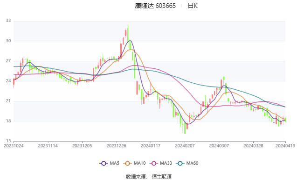Toggle the MA5 legend series
The width and height of the screenshot is (297, 180).
pyautogui.click(x=109, y=163)
